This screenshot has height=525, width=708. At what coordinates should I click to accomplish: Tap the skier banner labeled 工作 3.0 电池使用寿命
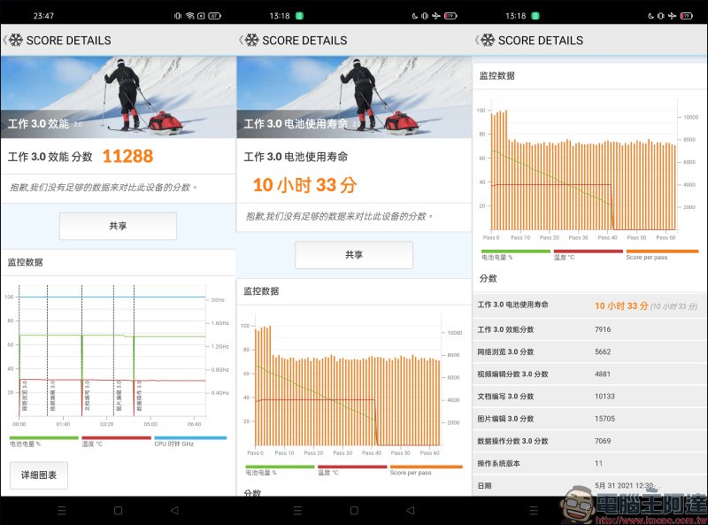click(354, 97)
